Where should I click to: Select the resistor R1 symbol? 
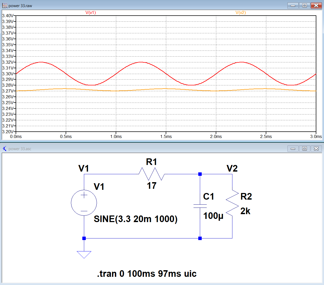[152, 174]
